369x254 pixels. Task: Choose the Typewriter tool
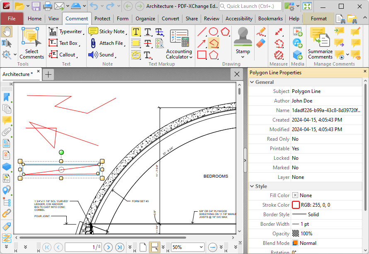[66, 32]
